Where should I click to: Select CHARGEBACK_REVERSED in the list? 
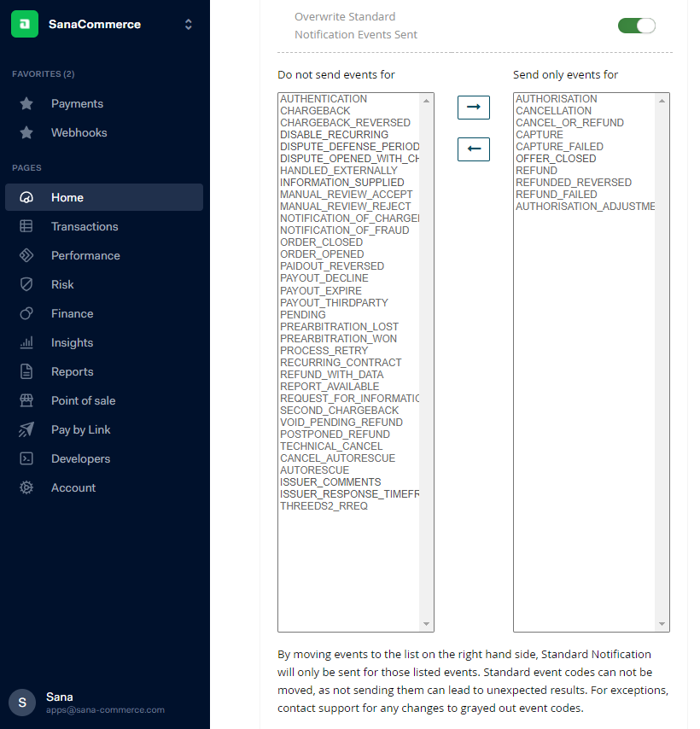click(x=345, y=123)
